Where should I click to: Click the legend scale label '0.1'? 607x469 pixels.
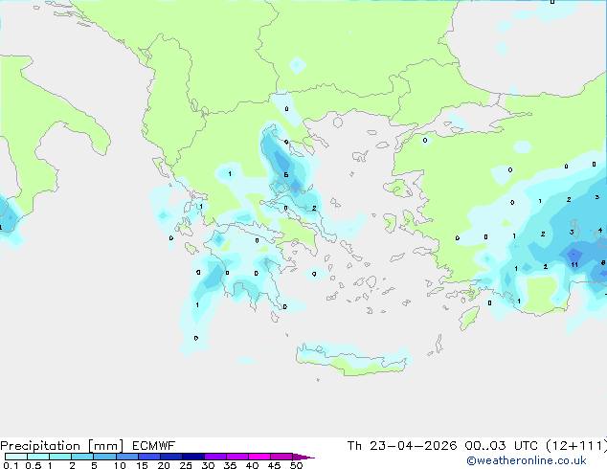pyautogui.click(x=11, y=465)
